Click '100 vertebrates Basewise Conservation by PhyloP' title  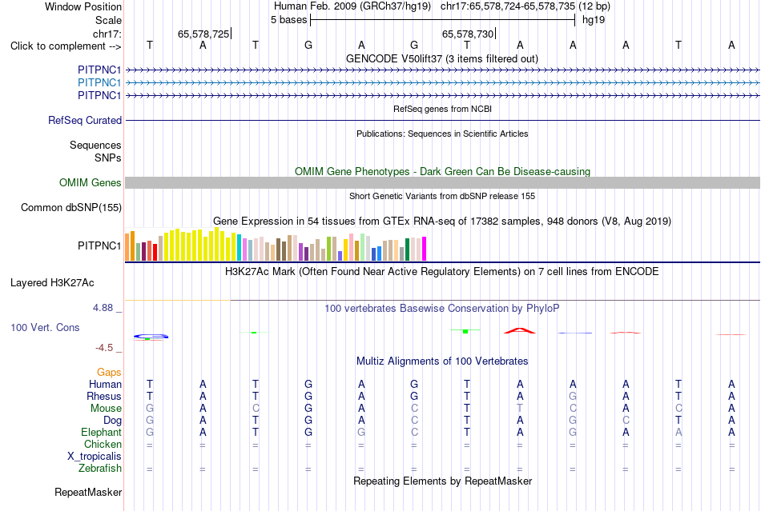(441, 309)
